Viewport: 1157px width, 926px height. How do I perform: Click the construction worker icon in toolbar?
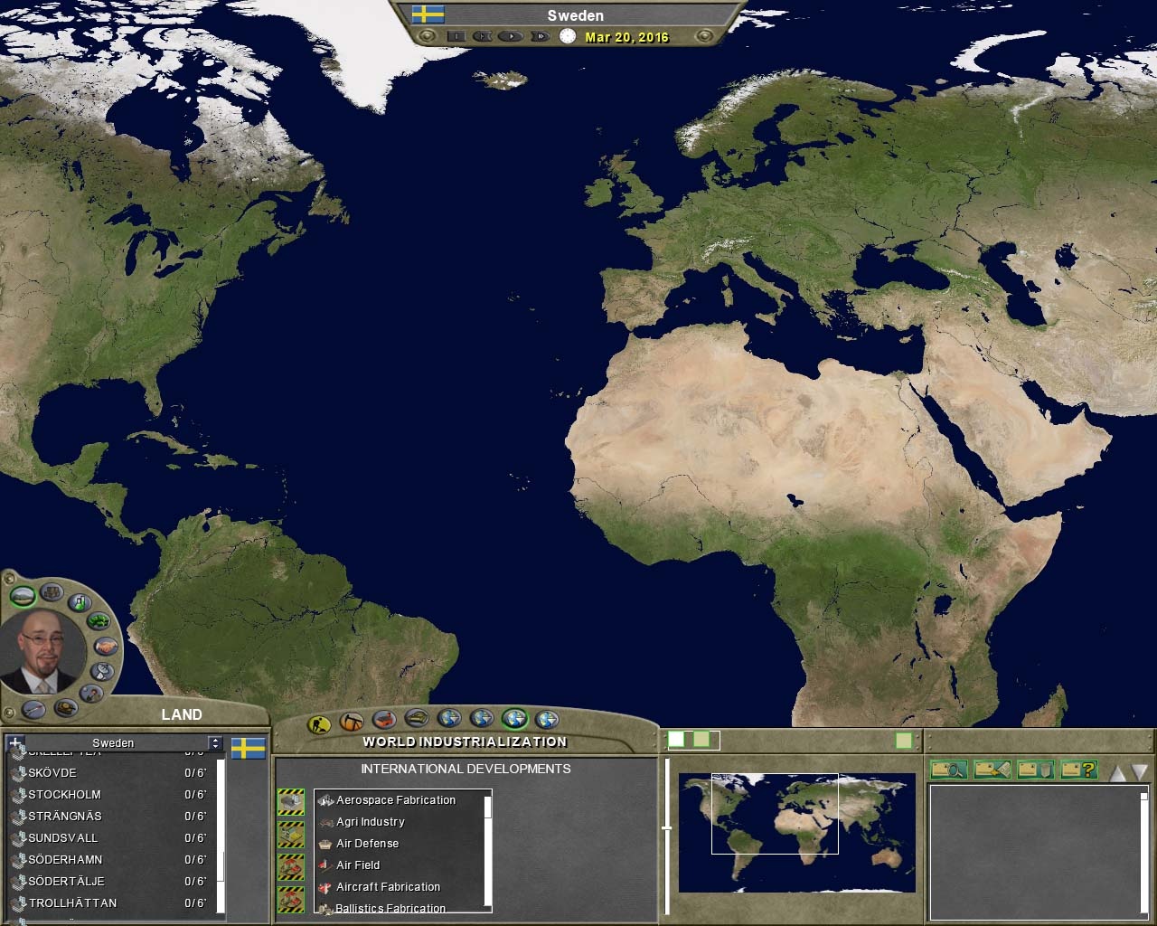click(x=319, y=723)
